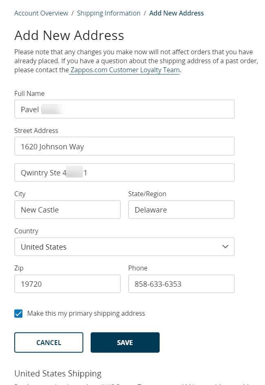This screenshot has width=265, height=385.
Task: Click the Add New Address page heading
Action: click(69, 36)
